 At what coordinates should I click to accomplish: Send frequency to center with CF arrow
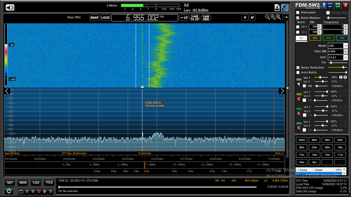(184, 18)
